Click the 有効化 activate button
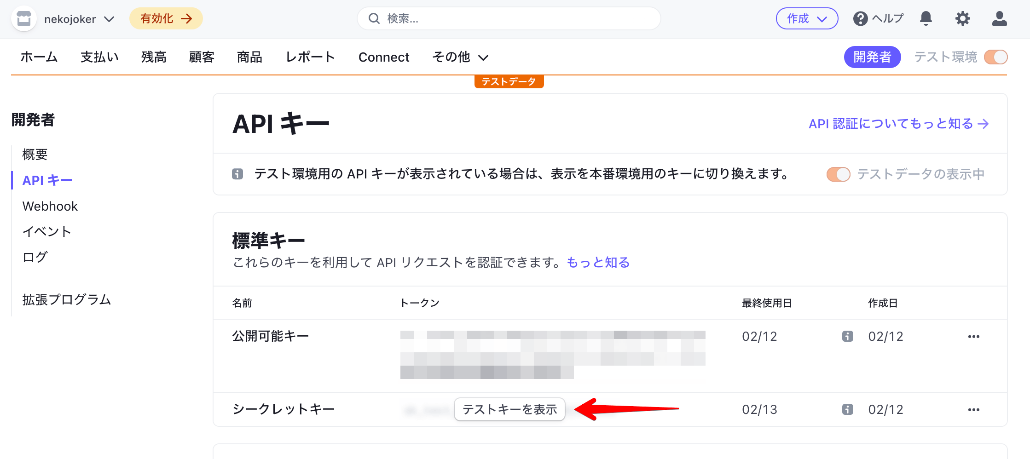 tap(166, 18)
